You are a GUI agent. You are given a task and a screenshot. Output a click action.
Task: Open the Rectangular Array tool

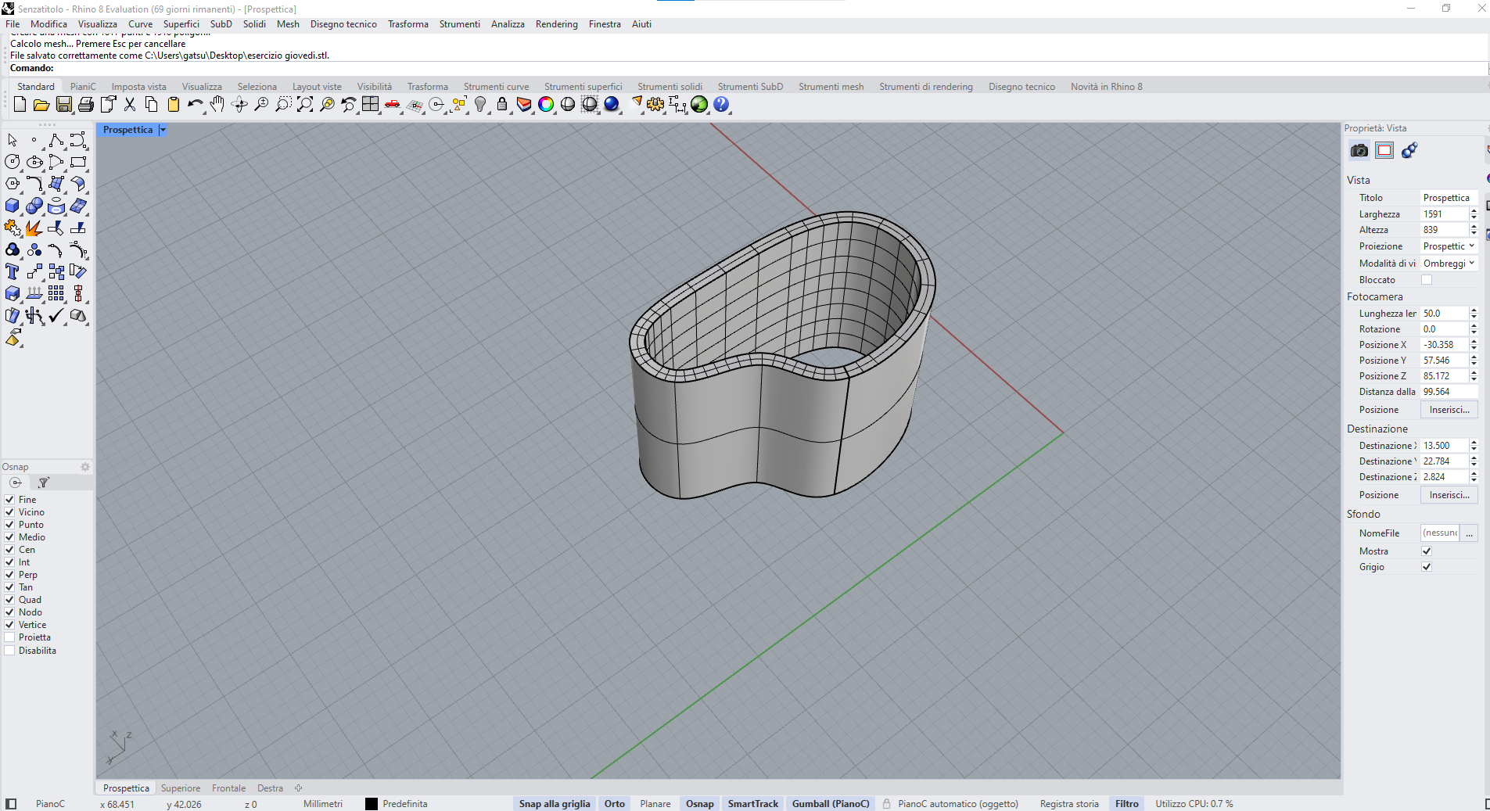[56, 294]
